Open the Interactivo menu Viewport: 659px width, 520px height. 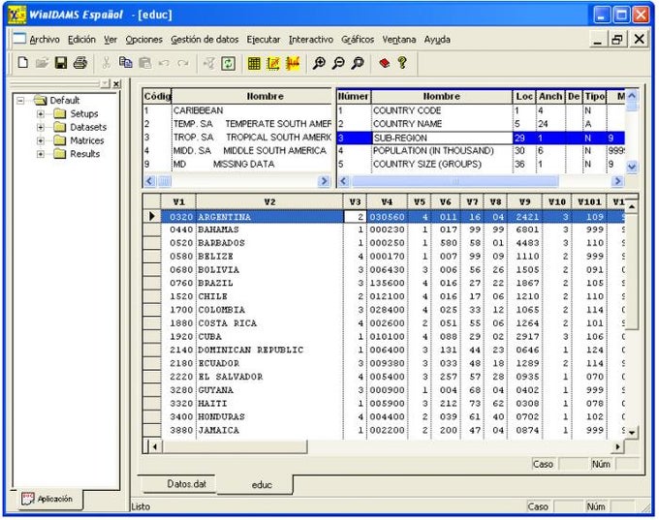[311, 40]
